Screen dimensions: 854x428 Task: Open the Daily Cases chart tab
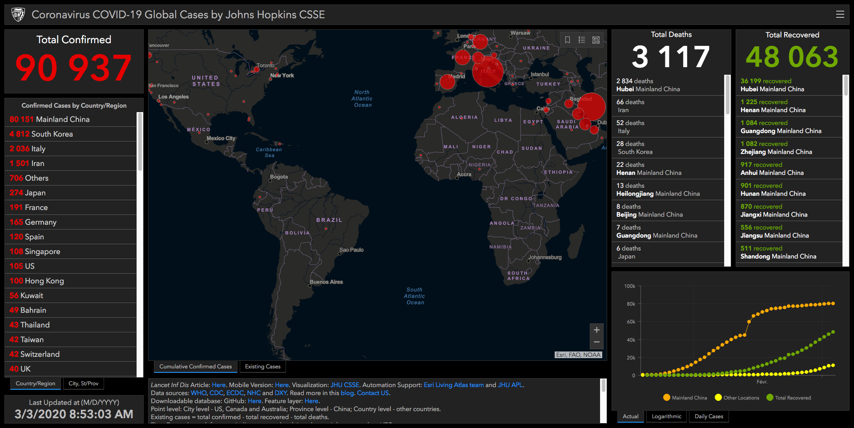(709, 416)
